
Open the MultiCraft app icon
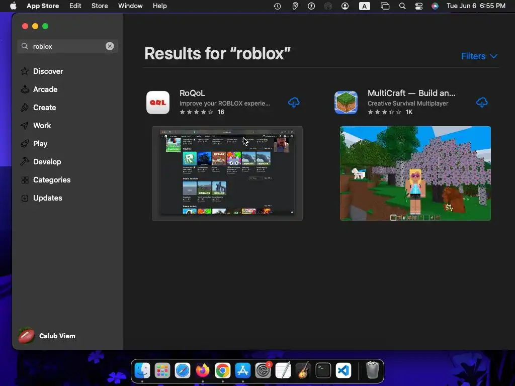(346, 103)
